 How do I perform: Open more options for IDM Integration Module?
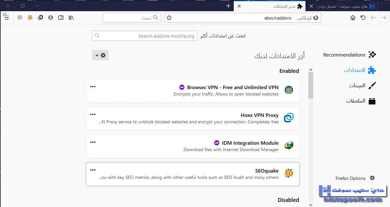(93, 142)
